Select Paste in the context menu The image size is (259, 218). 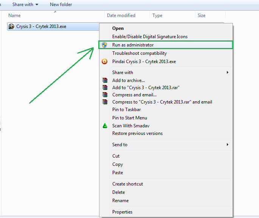(166, 173)
